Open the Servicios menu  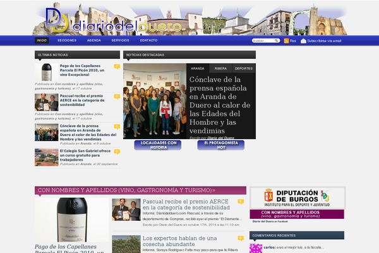point(121,40)
